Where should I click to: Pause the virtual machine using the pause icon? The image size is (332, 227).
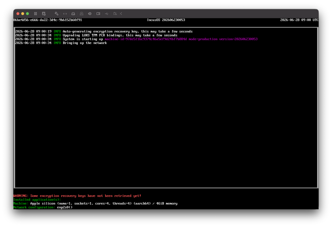[x=36, y=14]
